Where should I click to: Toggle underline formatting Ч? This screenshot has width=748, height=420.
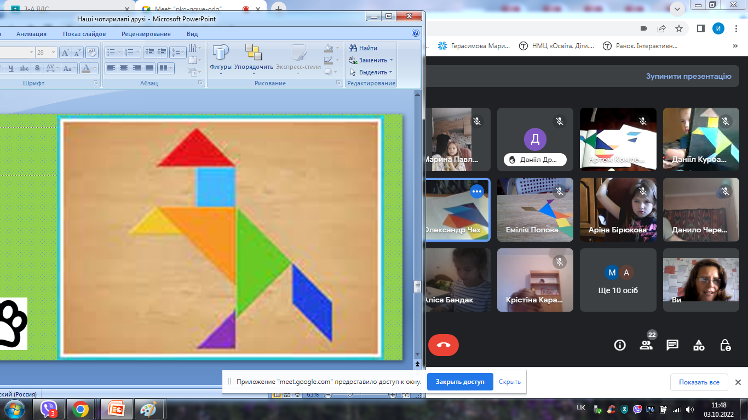click(x=10, y=68)
